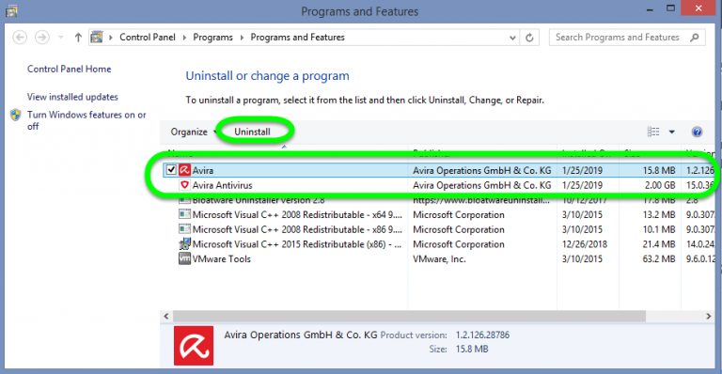Select Control Panel breadcrumb
Image resolution: width=722 pixels, height=374 pixels.
pos(148,38)
